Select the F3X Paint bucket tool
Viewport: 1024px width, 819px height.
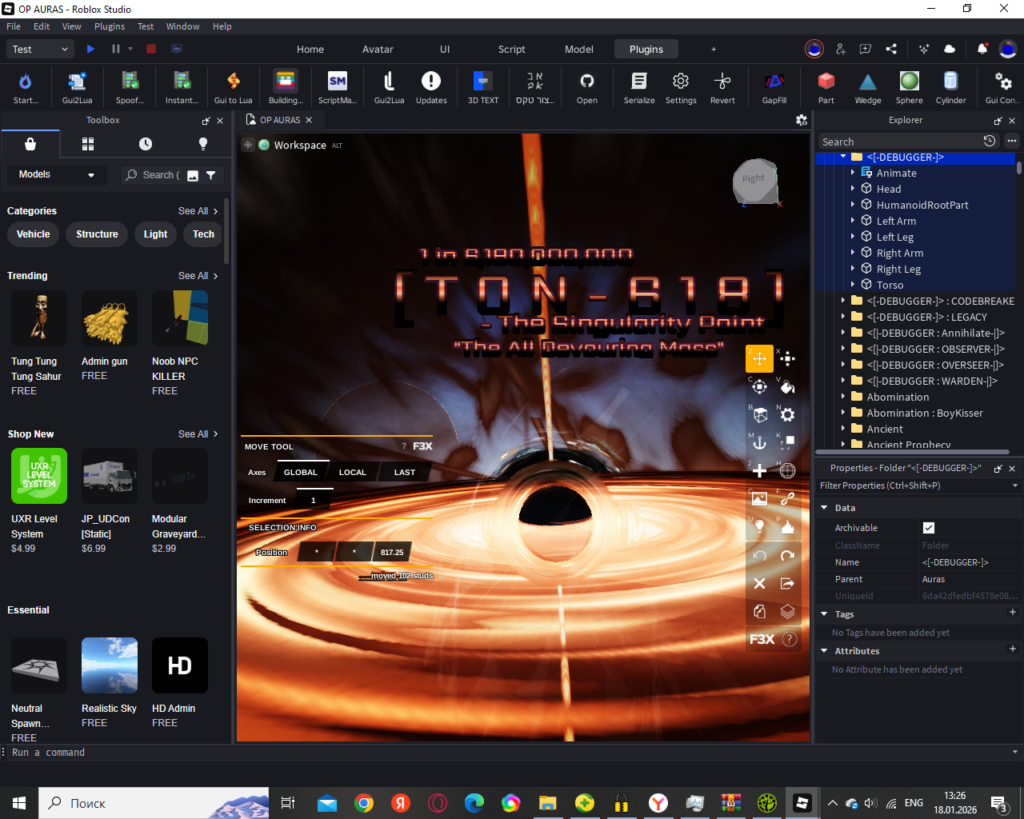tap(787, 387)
